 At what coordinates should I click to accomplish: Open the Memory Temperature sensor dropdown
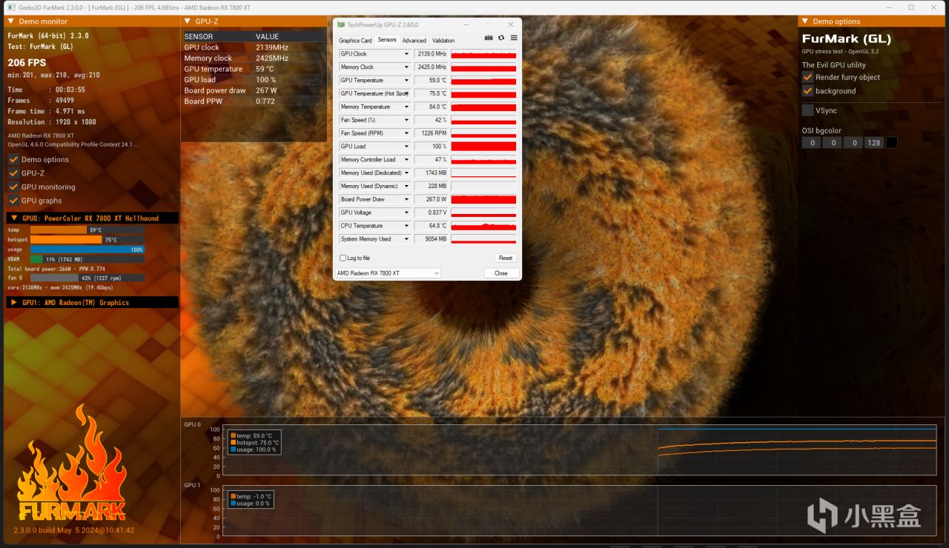pos(406,107)
